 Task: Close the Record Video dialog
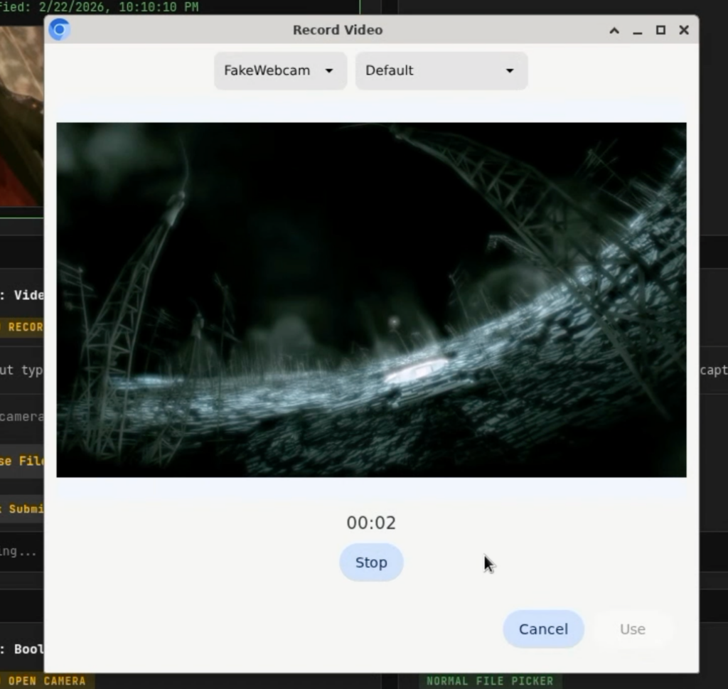coord(684,30)
